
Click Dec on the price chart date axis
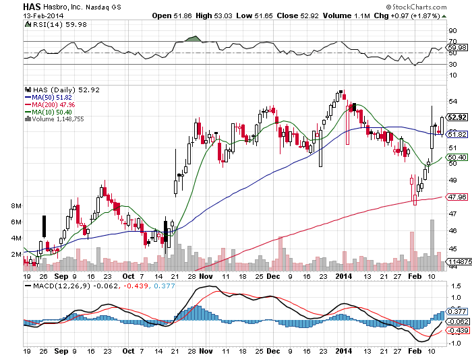click(x=273, y=276)
